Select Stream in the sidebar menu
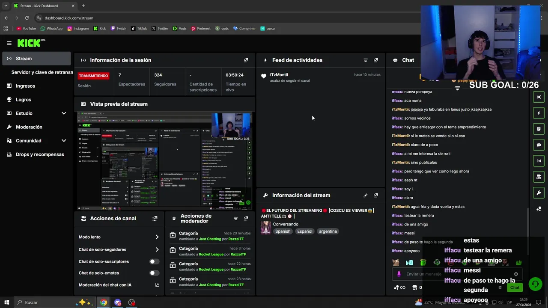 [36, 59]
